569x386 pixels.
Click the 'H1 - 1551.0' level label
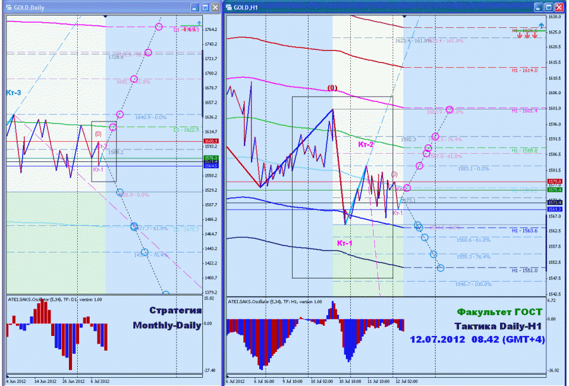click(x=525, y=270)
